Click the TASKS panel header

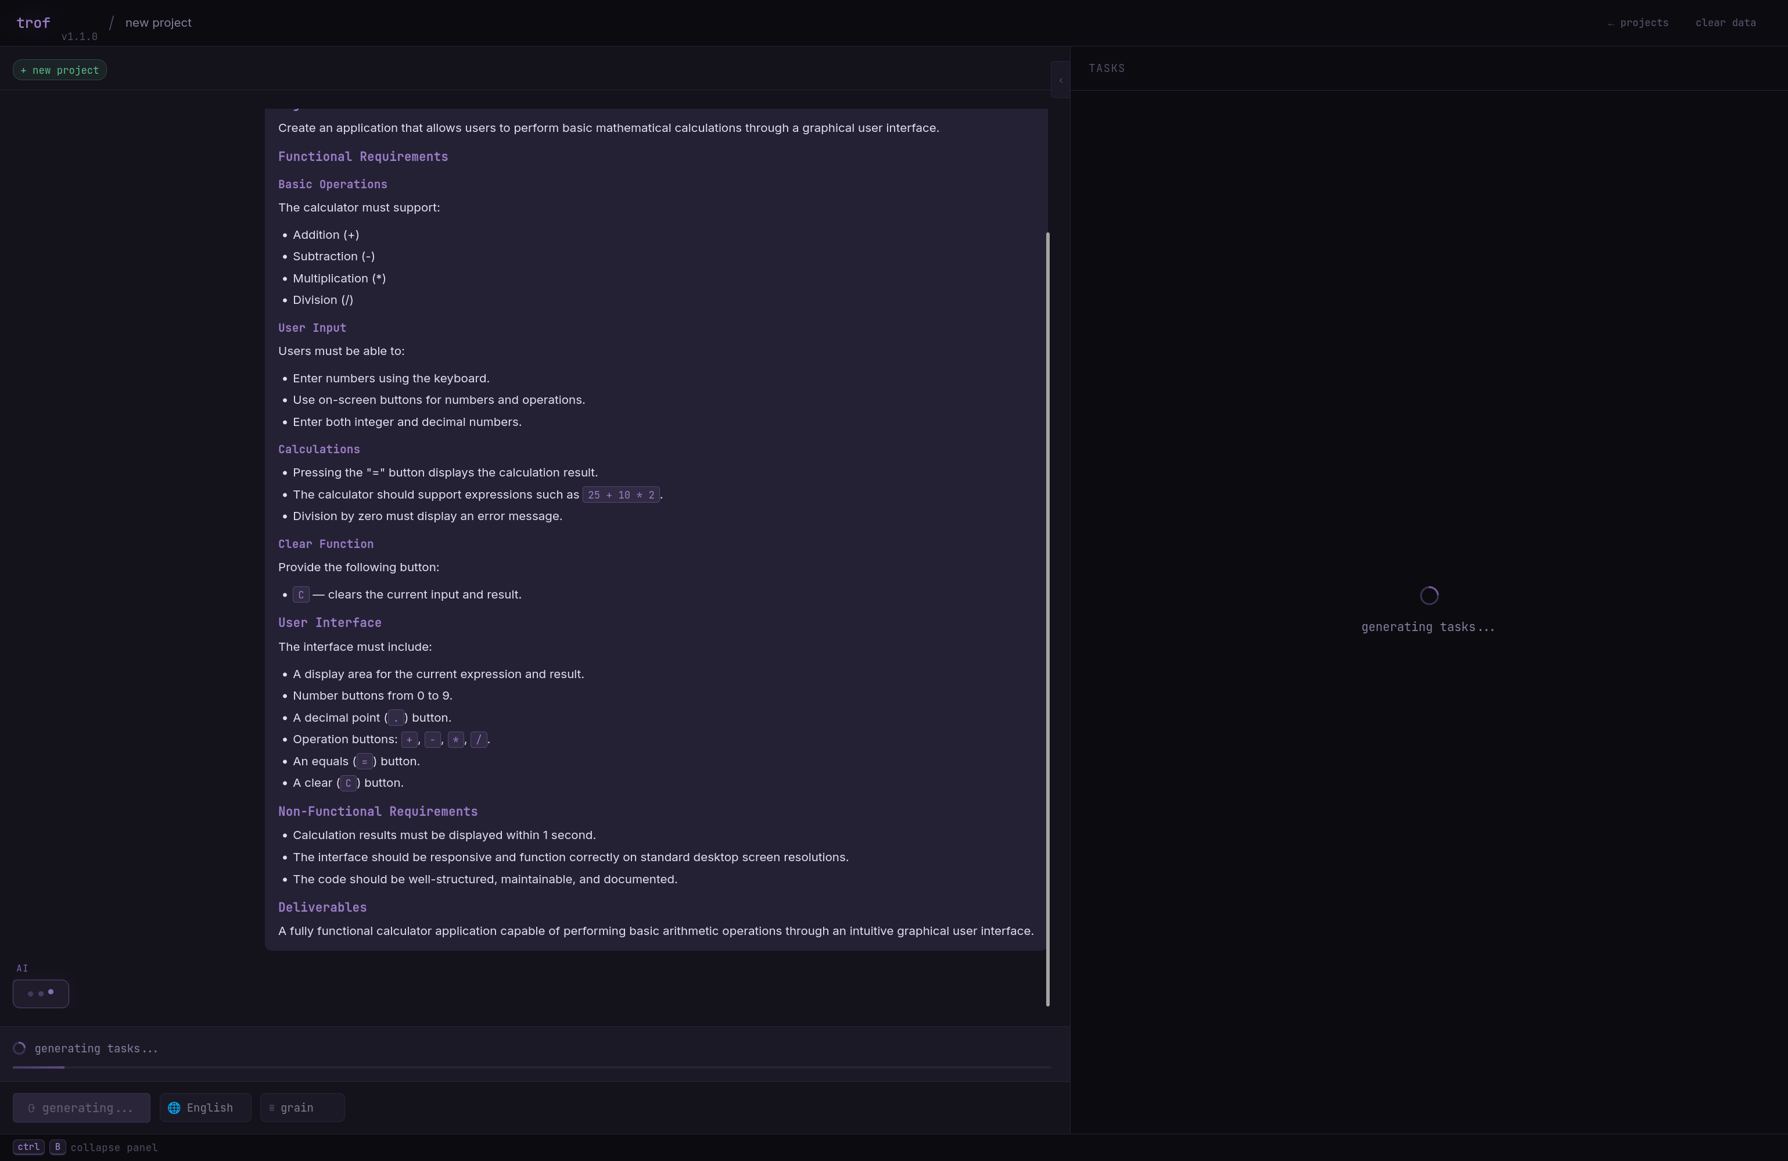click(1107, 69)
